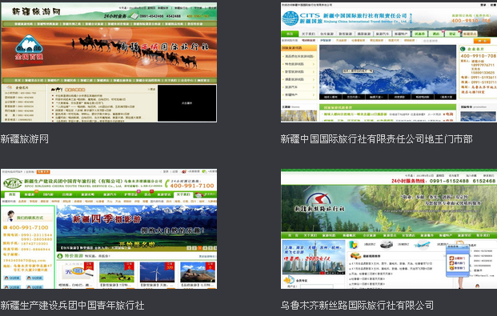The height and width of the screenshot is (316, 497).
Task: Open the 新疆中国国际旅行社有限责任公司地王门市部 caption link
Action: coord(376,139)
